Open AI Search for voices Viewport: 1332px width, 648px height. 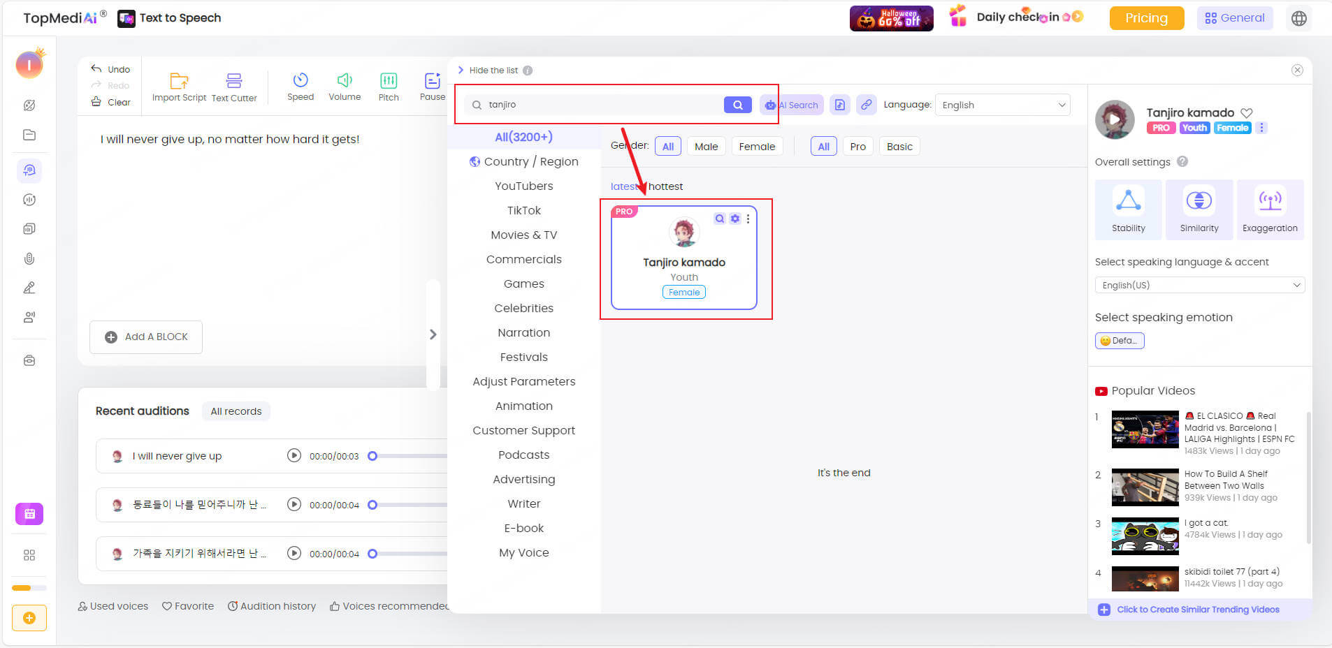(791, 105)
